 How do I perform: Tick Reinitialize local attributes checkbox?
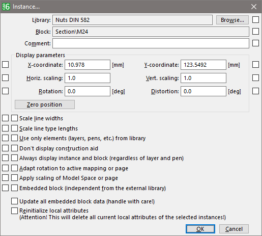14,211
